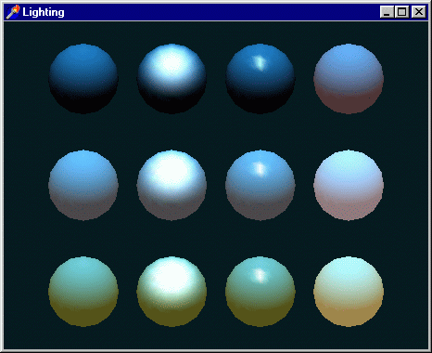Viewport: 432px width, 353px height.
Task: Click the torch icon in the title bar
Action: coord(13,12)
